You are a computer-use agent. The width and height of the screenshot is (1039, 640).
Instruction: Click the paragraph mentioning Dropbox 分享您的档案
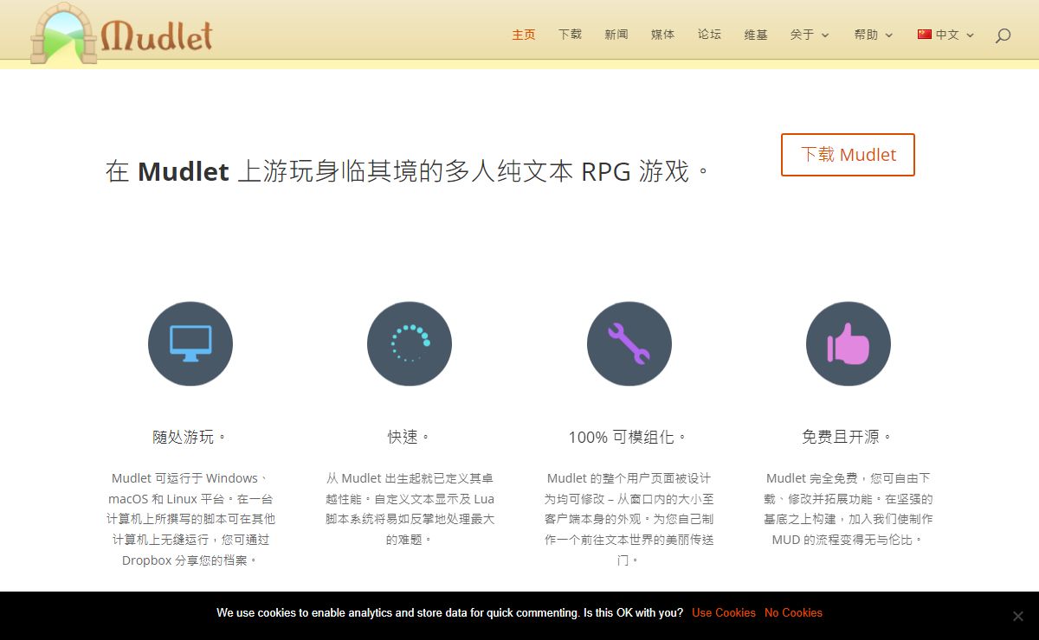tap(190, 519)
